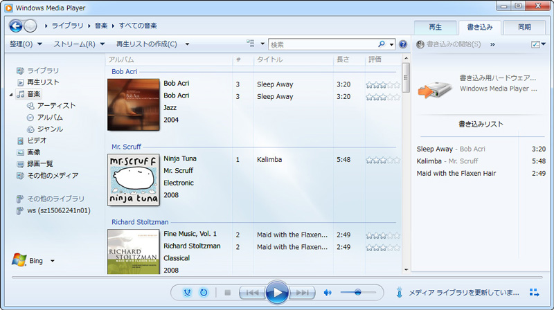Click the star rating for Kalimba
The height and width of the screenshot is (310, 554).
tap(383, 161)
